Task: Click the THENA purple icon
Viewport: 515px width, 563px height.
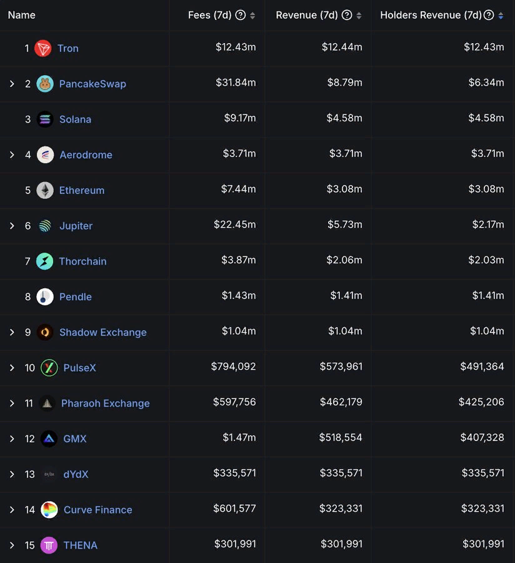Action: point(49,545)
